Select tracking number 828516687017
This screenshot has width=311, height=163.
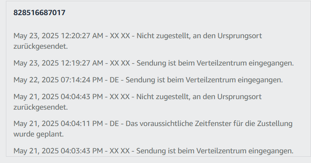point(39,13)
